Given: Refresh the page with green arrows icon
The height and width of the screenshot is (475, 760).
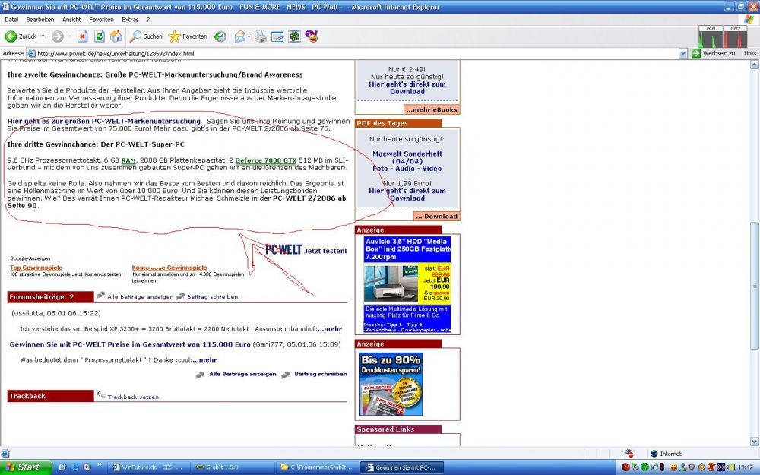Looking at the screenshot, I should click(100, 36).
